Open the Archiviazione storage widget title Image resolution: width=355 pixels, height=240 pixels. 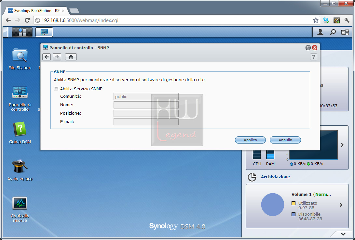coord(275,177)
